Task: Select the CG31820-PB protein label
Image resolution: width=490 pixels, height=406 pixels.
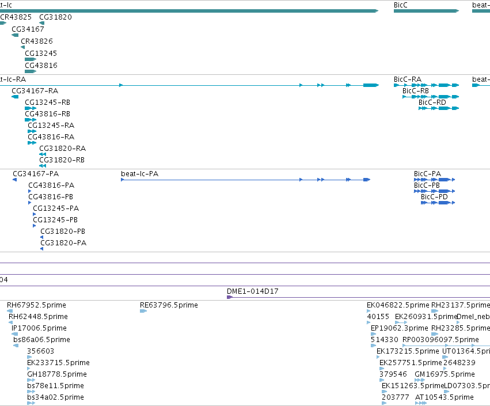Action: tap(63, 232)
